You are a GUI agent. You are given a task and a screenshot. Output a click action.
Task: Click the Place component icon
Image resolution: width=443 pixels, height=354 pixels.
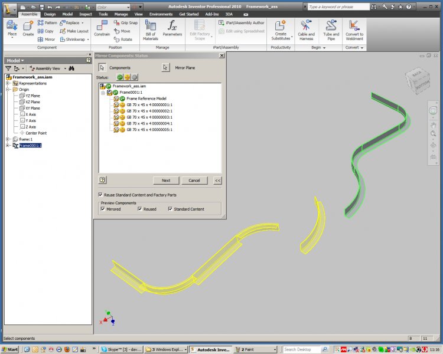click(x=12, y=28)
